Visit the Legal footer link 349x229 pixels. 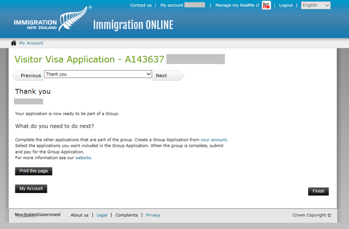pos(102,215)
